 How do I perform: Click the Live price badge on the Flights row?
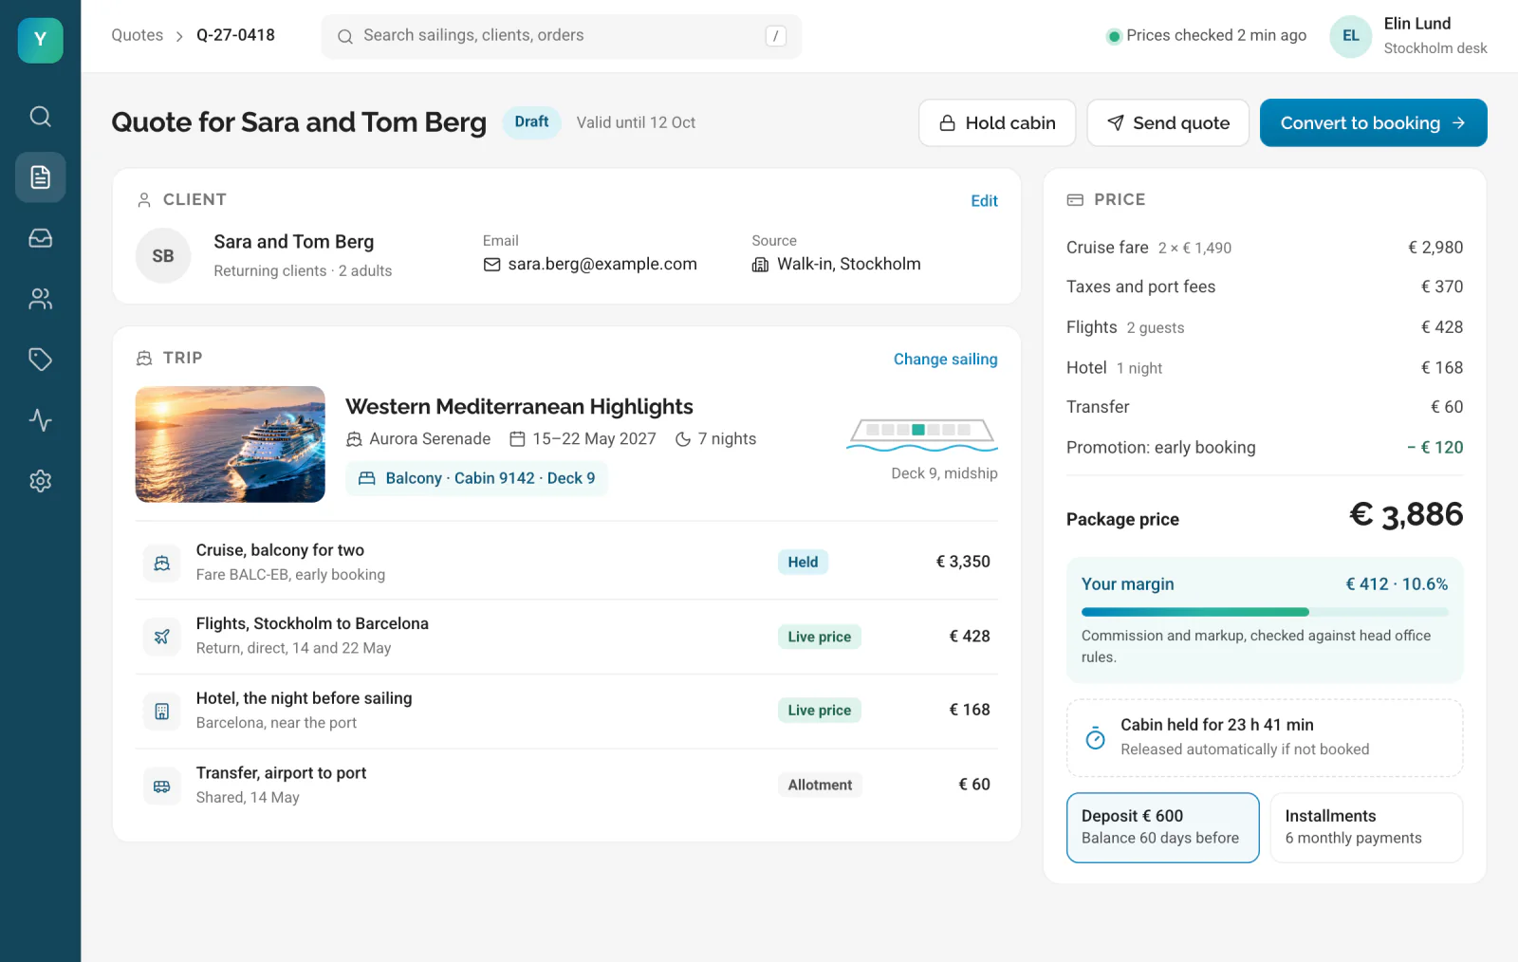[x=819, y=637]
